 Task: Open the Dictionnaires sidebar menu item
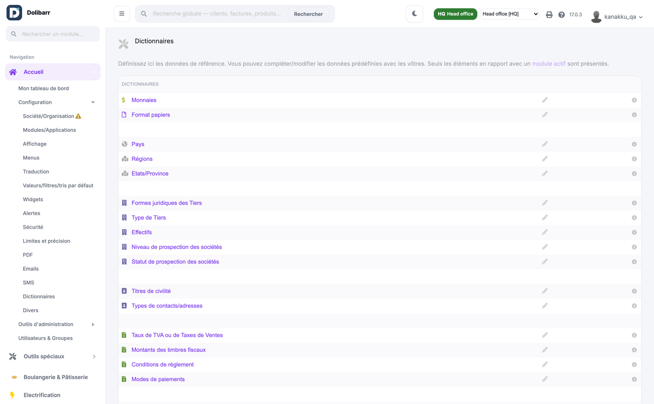(x=39, y=296)
